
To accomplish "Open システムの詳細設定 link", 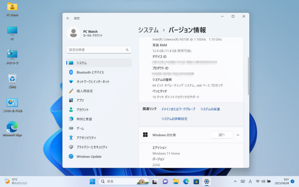I will click(174, 119).
